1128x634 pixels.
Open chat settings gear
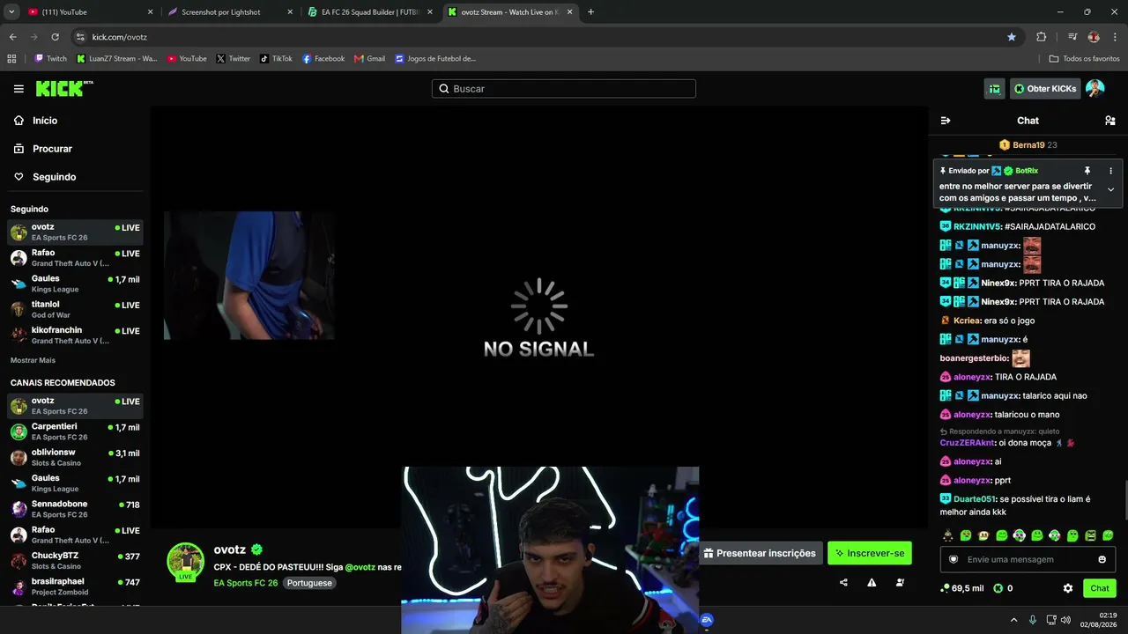(x=1068, y=588)
